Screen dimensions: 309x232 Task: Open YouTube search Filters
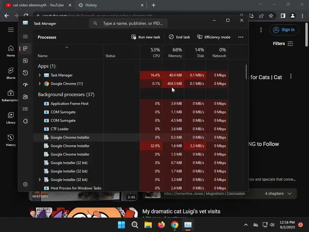click(x=283, y=43)
